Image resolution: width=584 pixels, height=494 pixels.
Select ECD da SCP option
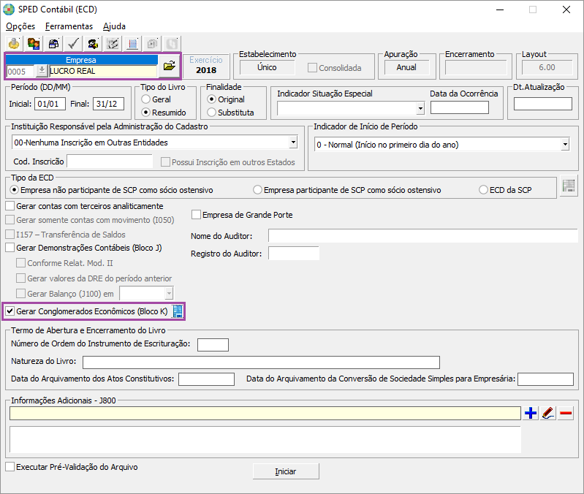pos(505,190)
